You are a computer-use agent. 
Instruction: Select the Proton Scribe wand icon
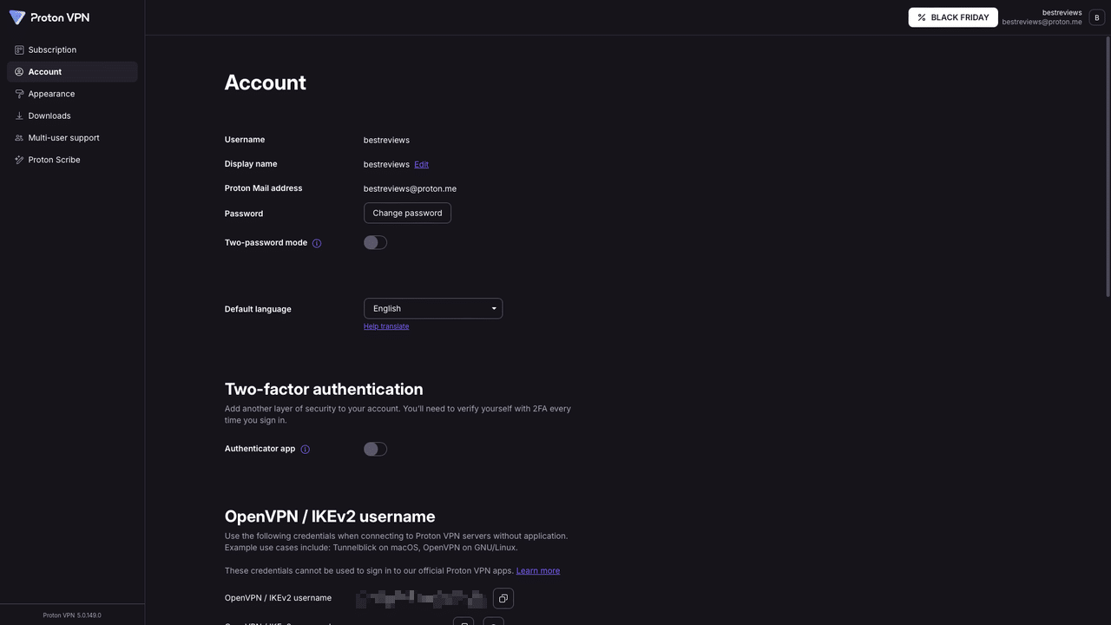18,159
